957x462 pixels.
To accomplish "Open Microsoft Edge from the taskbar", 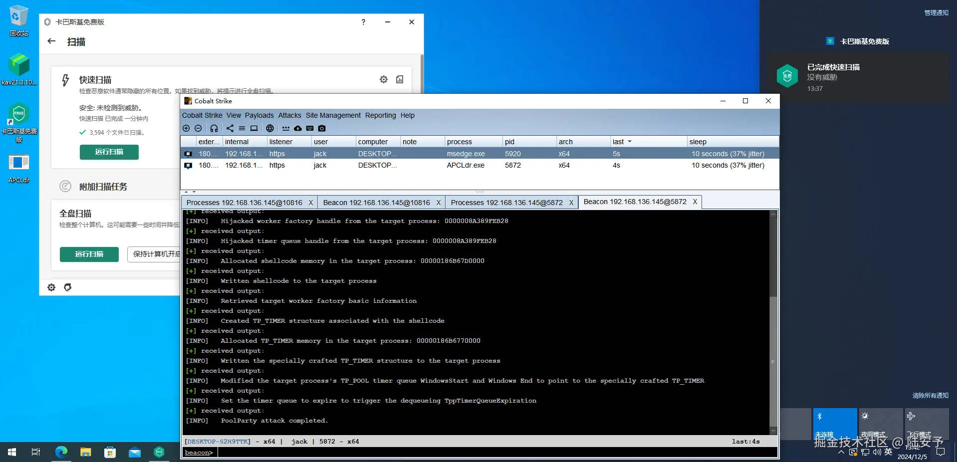I will click(x=61, y=452).
